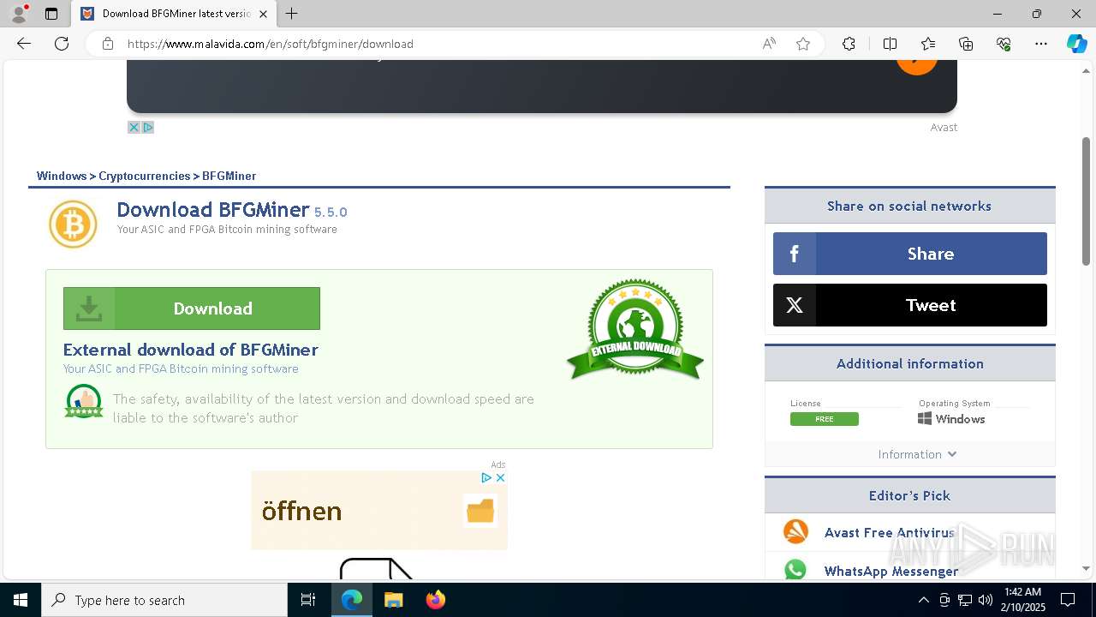Open the notification center
The height and width of the screenshot is (617, 1096).
(1068, 600)
